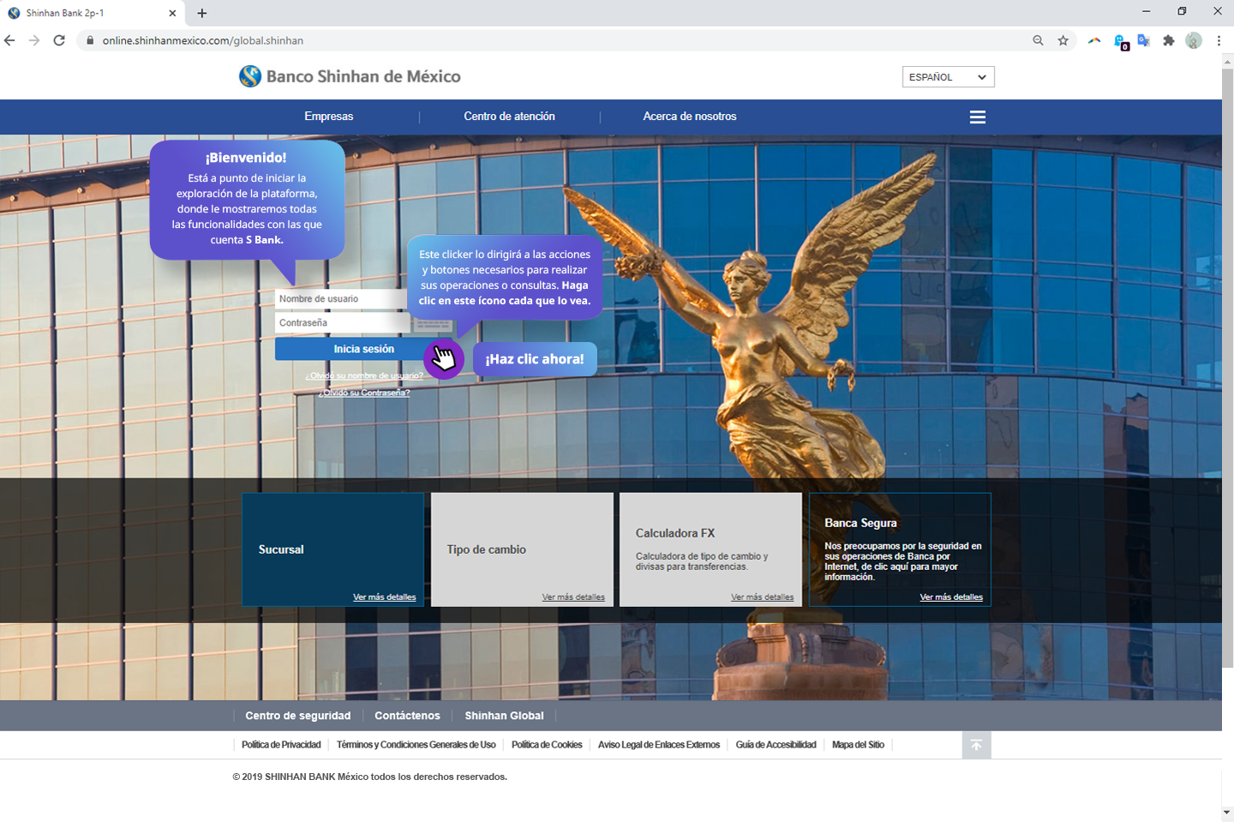Click the purple hand clicker icon
The width and height of the screenshot is (1234, 822).
pos(443,357)
